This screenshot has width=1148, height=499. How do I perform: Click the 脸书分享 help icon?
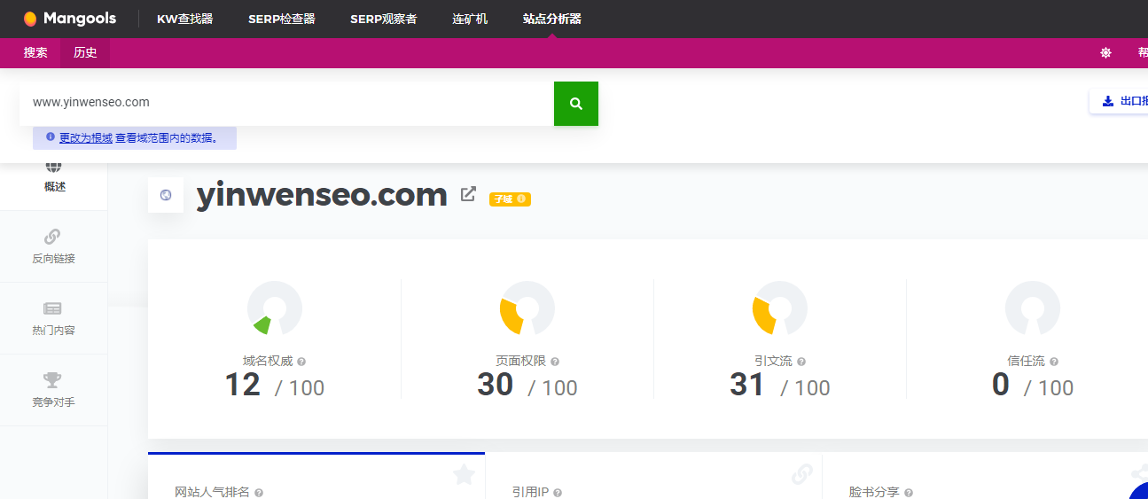click(x=909, y=492)
